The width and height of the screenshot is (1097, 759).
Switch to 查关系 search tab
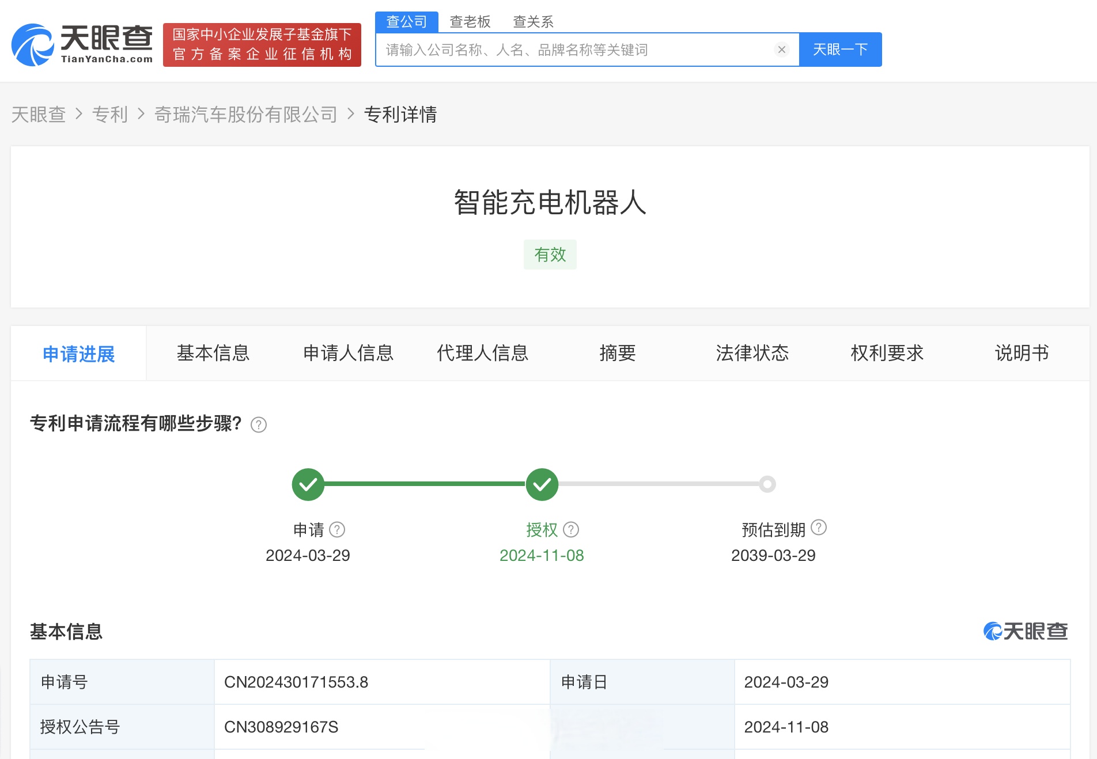(533, 21)
